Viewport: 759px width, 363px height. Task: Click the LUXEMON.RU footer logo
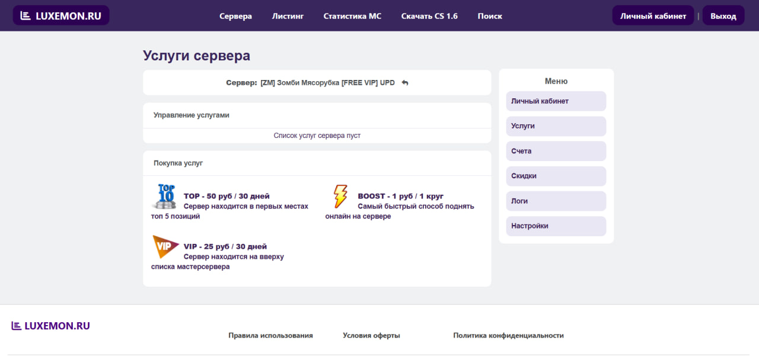51,326
